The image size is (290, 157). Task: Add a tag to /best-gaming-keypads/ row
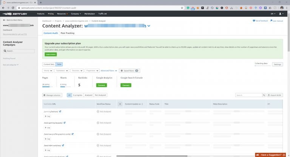[47, 128]
